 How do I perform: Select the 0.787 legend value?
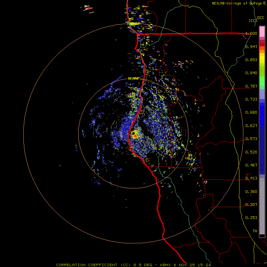coord(251,86)
